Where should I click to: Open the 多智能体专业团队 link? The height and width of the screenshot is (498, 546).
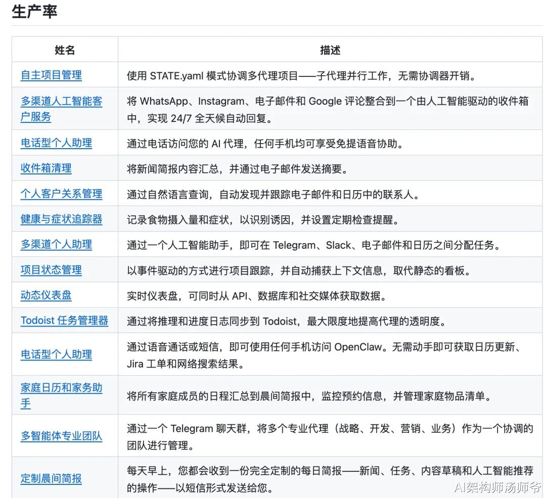point(61,437)
